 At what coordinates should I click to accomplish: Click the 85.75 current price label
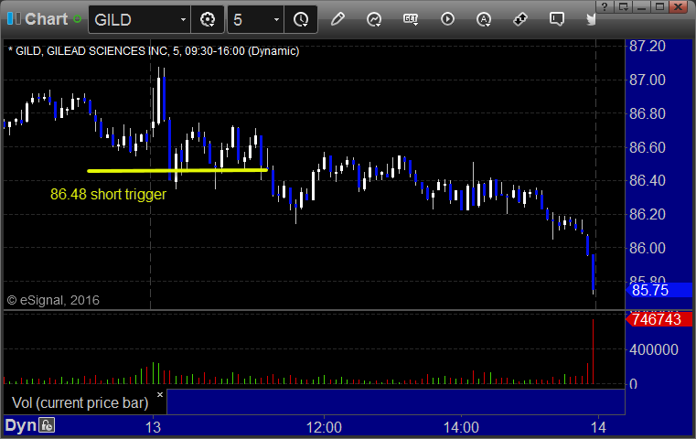tap(659, 290)
